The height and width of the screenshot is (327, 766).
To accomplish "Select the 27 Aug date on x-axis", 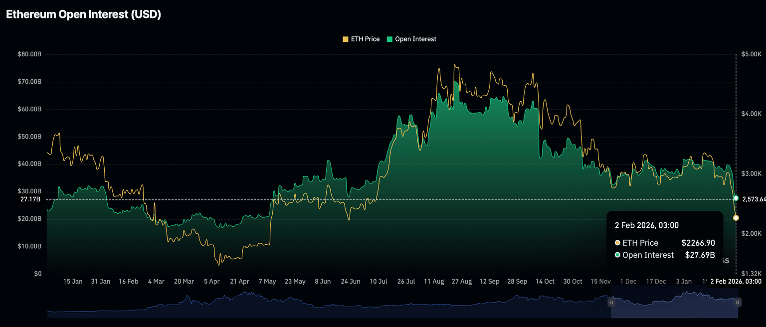I will click(x=461, y=282).
